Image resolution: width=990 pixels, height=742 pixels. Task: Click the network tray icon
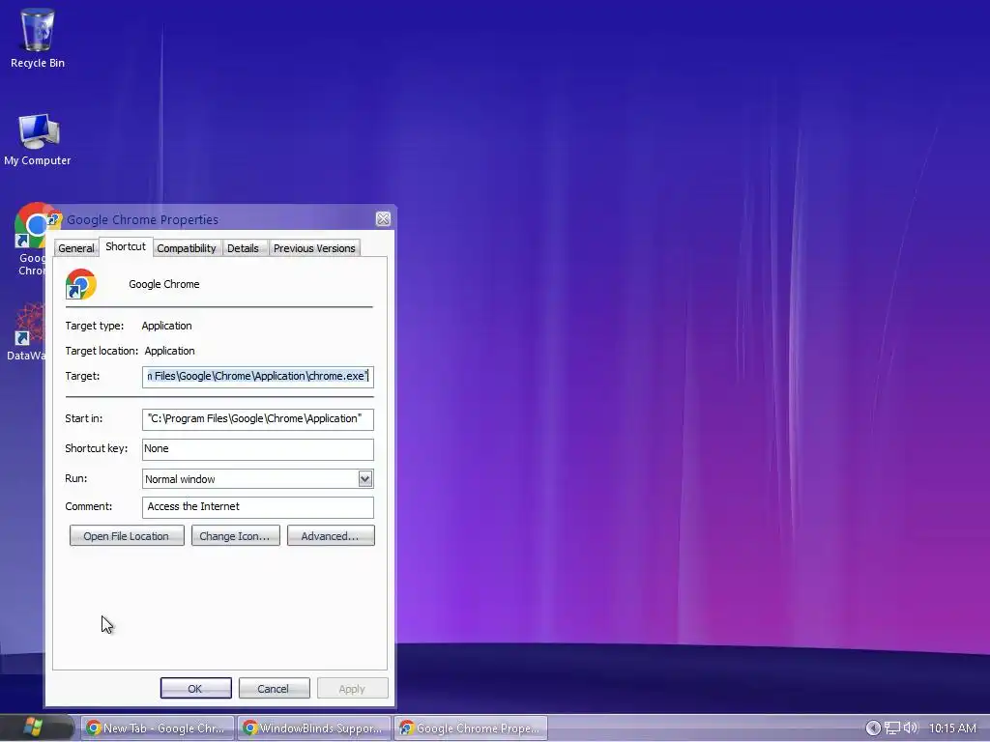click(x=891, y=728)
